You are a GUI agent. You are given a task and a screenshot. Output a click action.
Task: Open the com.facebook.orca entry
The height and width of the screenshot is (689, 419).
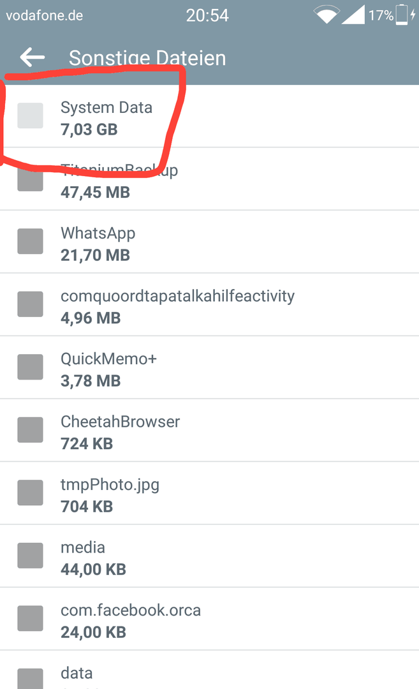point(209,619)
